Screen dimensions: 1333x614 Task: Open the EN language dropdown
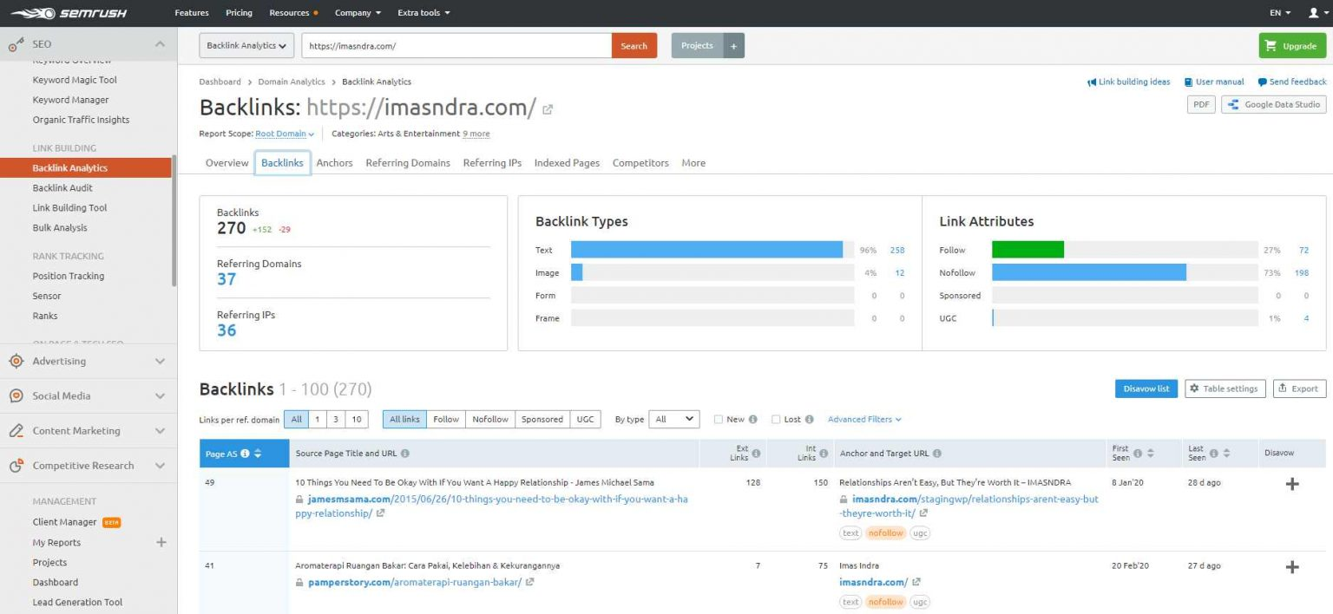(1280, 13)
